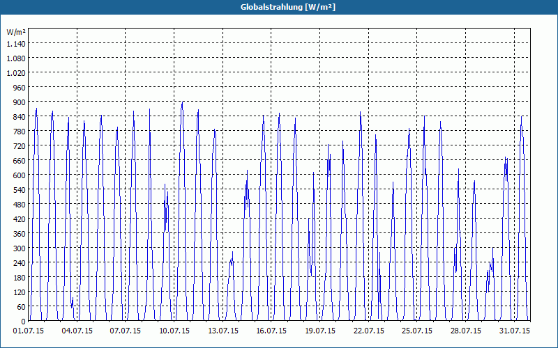Click the 25.07.15 date label
Viewport: 558px width, 348px height.
[x=417, y=331]
